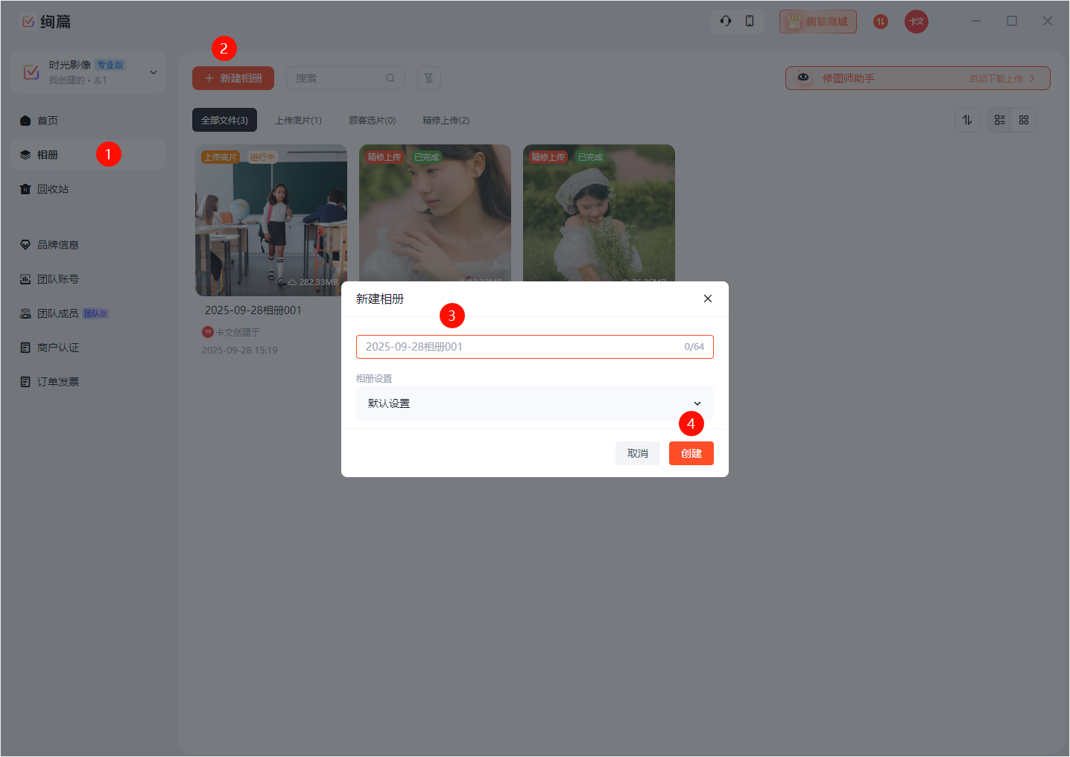
Task: Open the upload/download transfer icon
Action: point(880,22)
